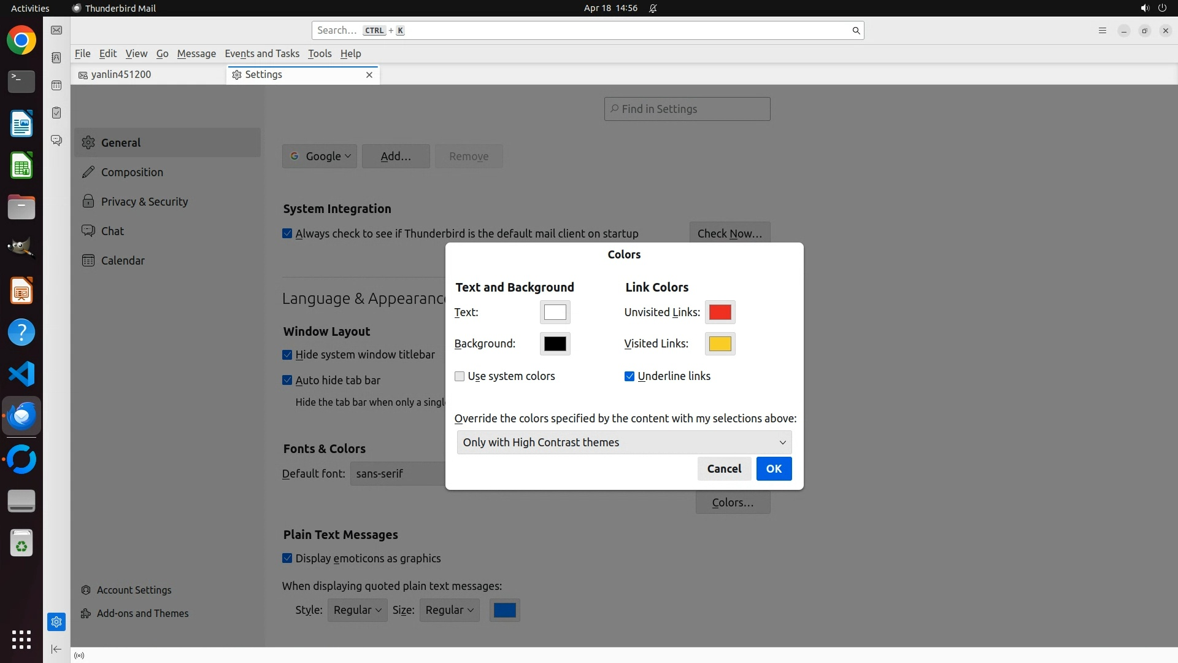Open the quoted text Style dropdown
The height and width of the screenshot is (663, 1178).
click(357, 610)
